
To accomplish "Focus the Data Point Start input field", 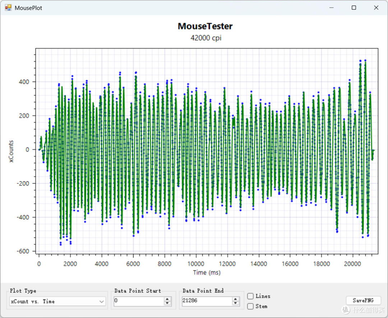I will pos(139,301).
